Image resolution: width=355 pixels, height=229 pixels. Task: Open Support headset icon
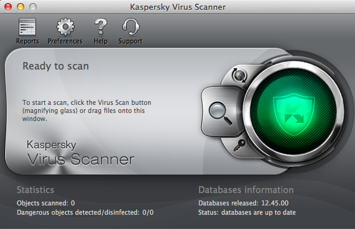(x=131, y=31)
